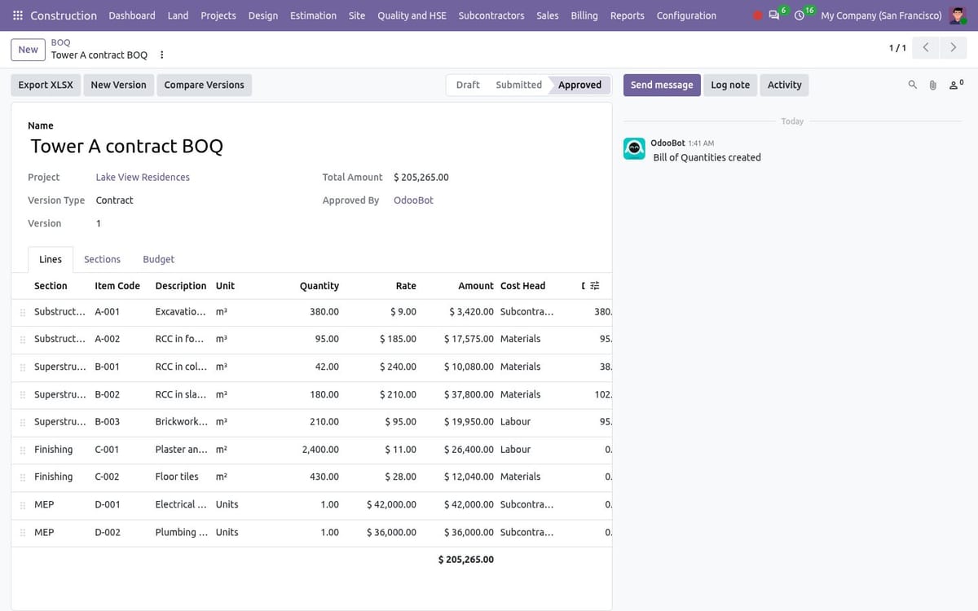Schedule an Activity from the chatter

tap(785, 85)
